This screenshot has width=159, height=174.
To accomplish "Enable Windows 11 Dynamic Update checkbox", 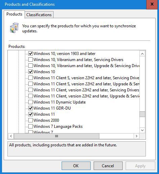I will point(30,102).
